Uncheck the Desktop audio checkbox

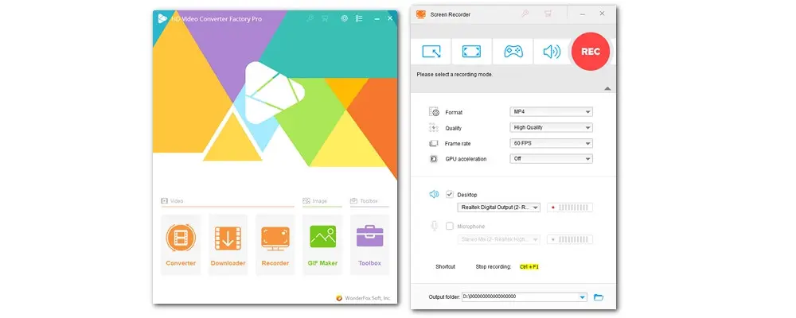point(449,194)
